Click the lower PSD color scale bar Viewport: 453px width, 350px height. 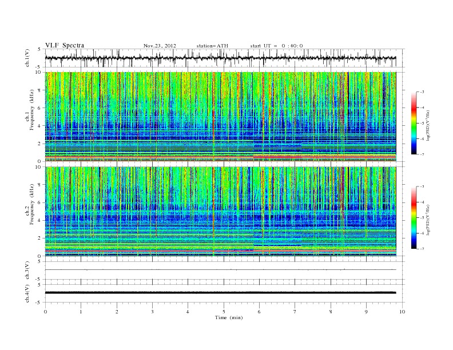[x=414, y=217]
